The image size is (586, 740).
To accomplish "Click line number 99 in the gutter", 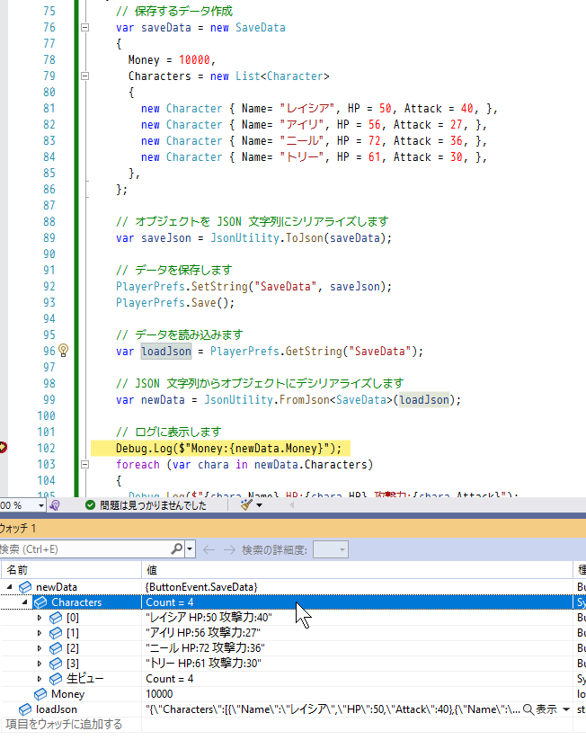I will tap(49, 399).
